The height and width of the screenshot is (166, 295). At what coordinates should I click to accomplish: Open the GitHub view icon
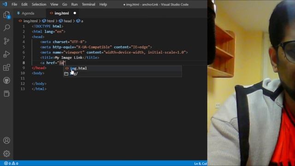click(x=6, y=81)
